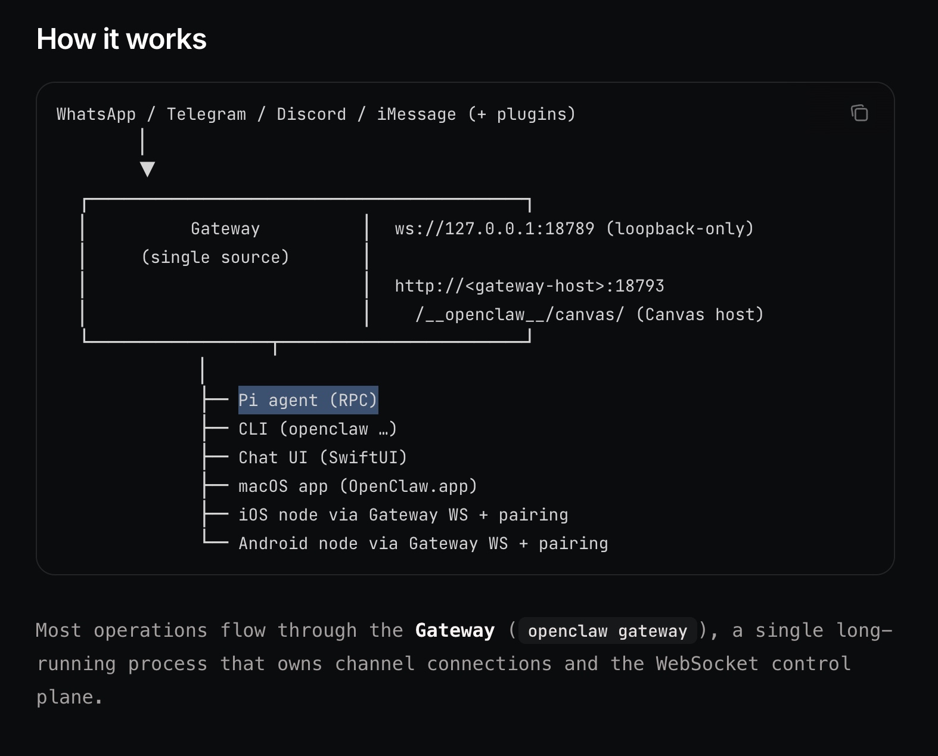Viewport: 938px width, 756px height.
Task: Click the bold 'Gateway' word in the paragraph
Action: [x=455, y=630]
